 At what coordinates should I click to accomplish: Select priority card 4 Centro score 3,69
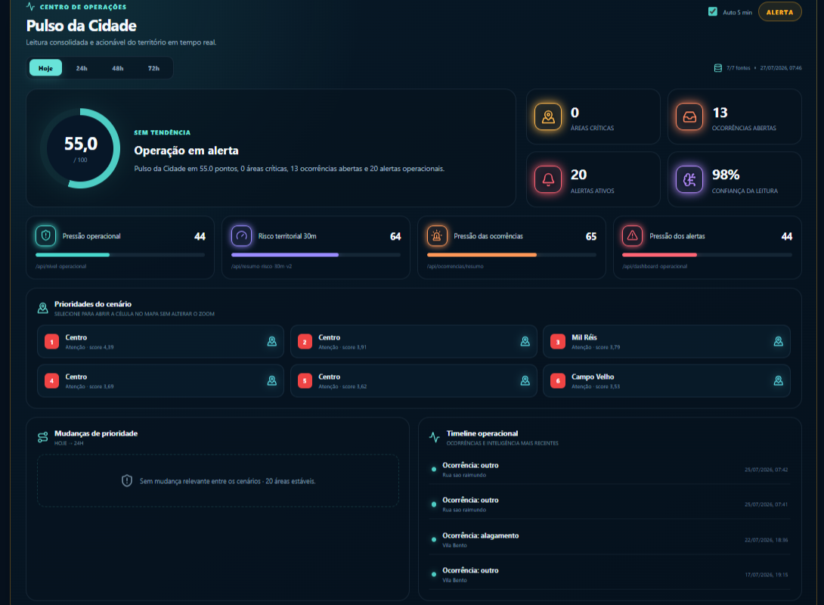161,380
